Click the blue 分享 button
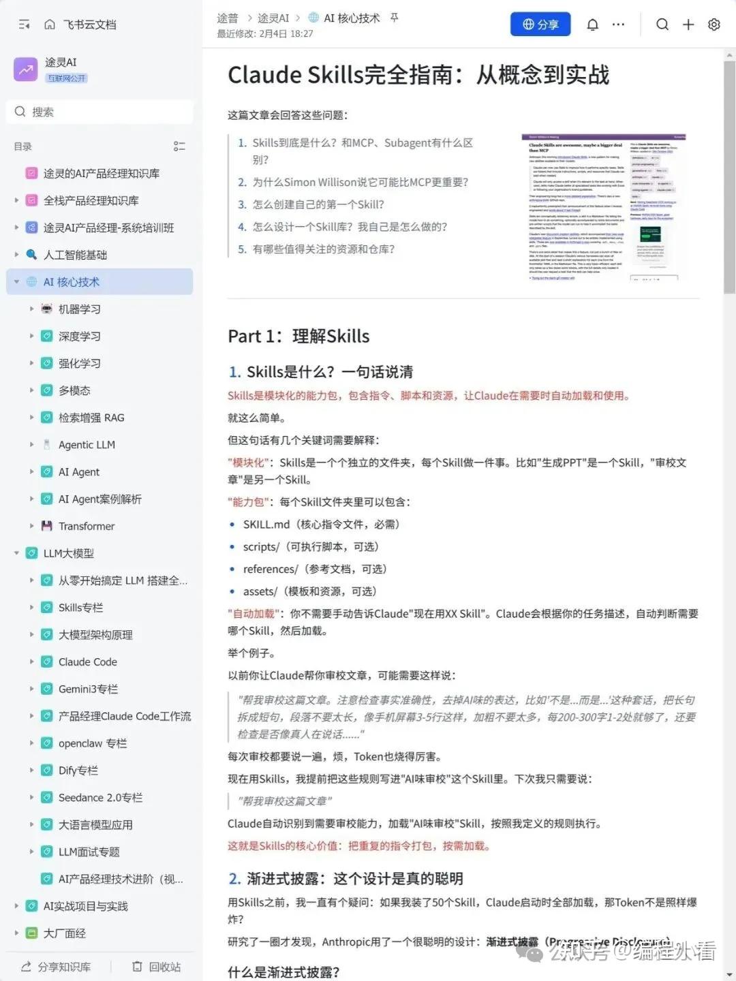The height and width of the screenshot is (981, 736). (x=540, y=25)
